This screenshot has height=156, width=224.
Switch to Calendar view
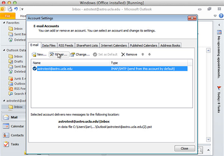(14, 126)
